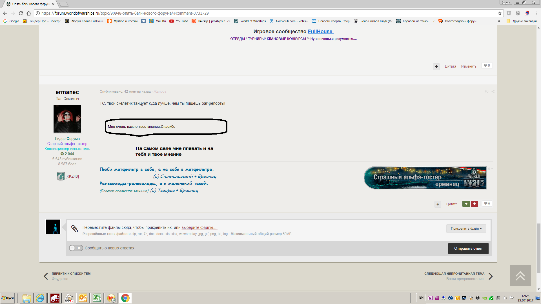Click the multi-quote plus button above 'Изменить'
The height and width of the screenshot is (304, 541).
tap(436, 66)
